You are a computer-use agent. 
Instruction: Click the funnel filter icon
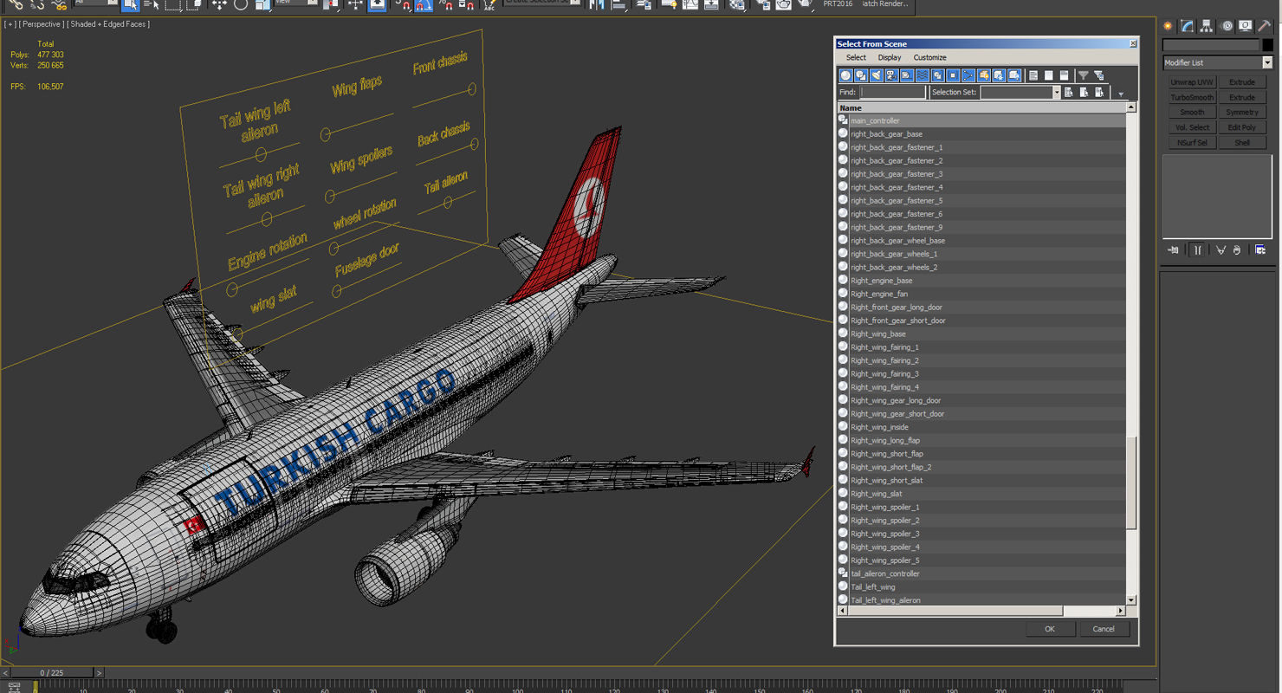tap(1083, 75)
